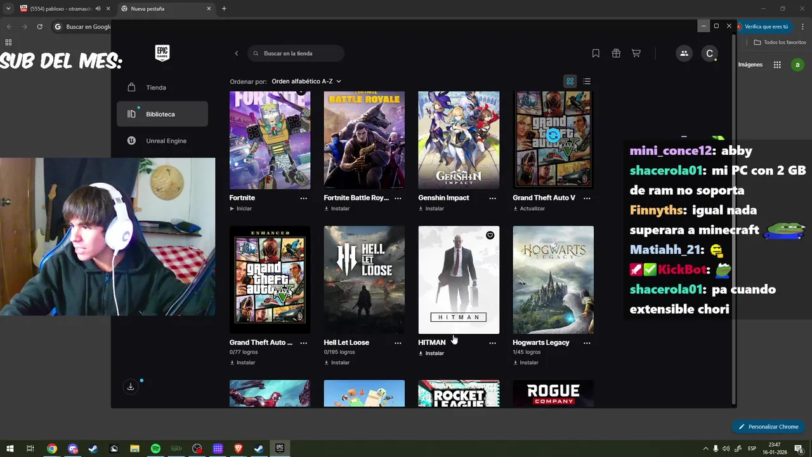812x457 pixels.
Task: Toggle the heart favorite on HITMAN cover
Action: click(490, 235)
